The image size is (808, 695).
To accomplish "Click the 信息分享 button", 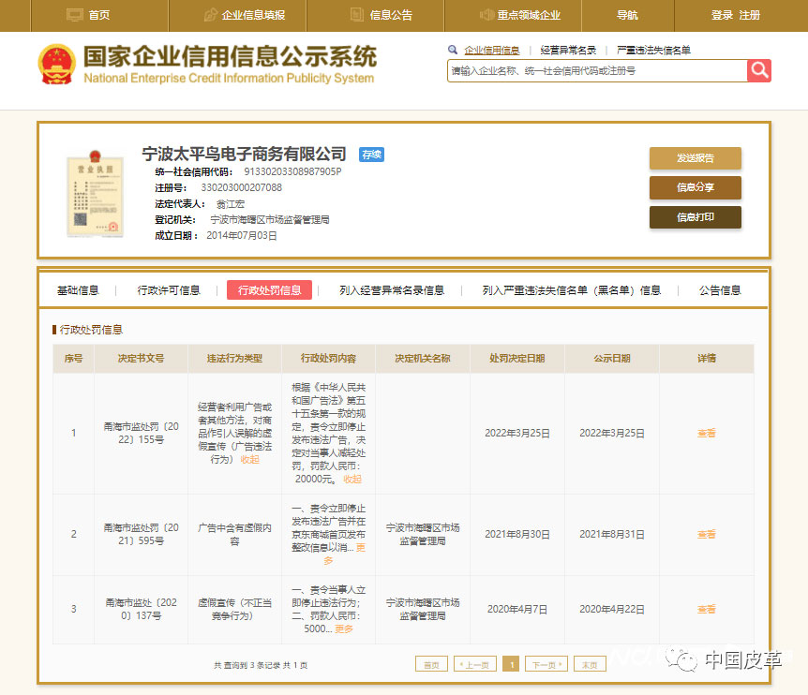I will (696, 187).
